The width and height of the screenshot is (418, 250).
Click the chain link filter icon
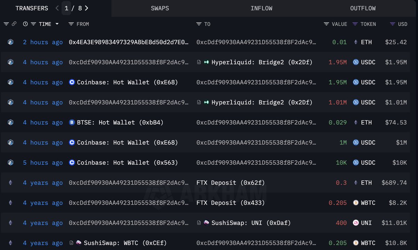point(14,24)
